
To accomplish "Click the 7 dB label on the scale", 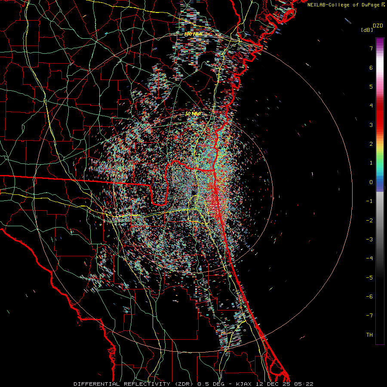I will click(x=371, y=48).
